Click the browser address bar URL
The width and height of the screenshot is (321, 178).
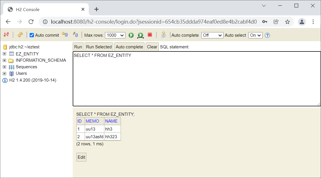(x=154, y=22)
